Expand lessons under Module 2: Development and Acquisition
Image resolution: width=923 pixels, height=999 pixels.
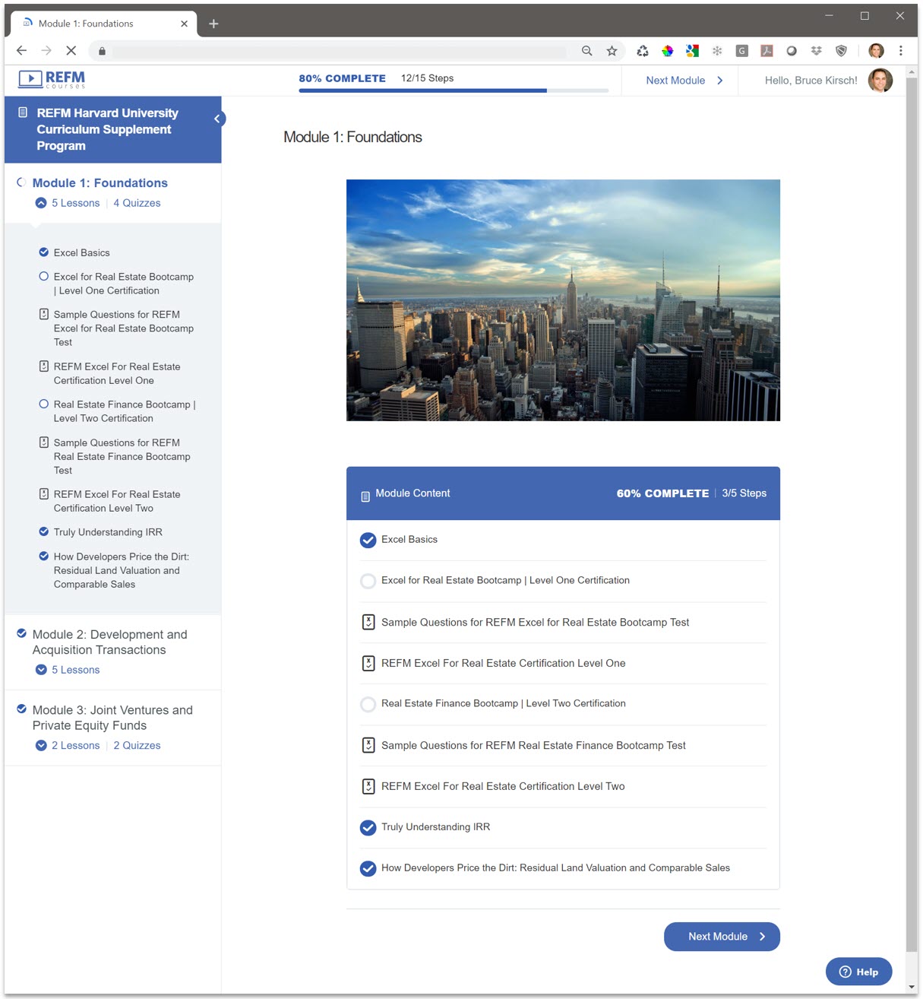pyautogui.click(x=40, y=670)
